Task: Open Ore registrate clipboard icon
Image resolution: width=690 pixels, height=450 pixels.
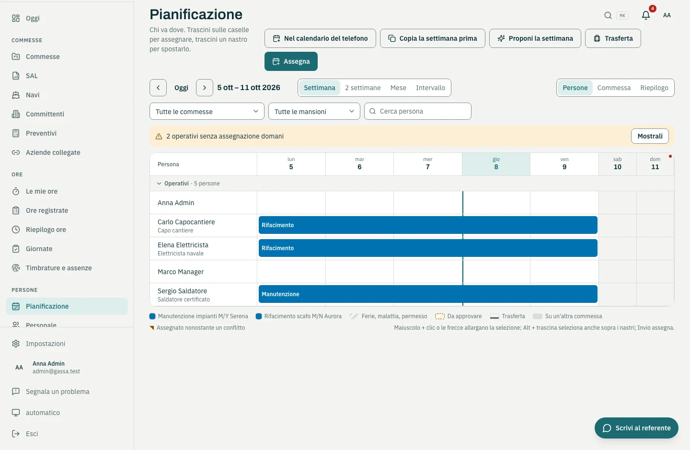Action: click(x=16, y=210)
